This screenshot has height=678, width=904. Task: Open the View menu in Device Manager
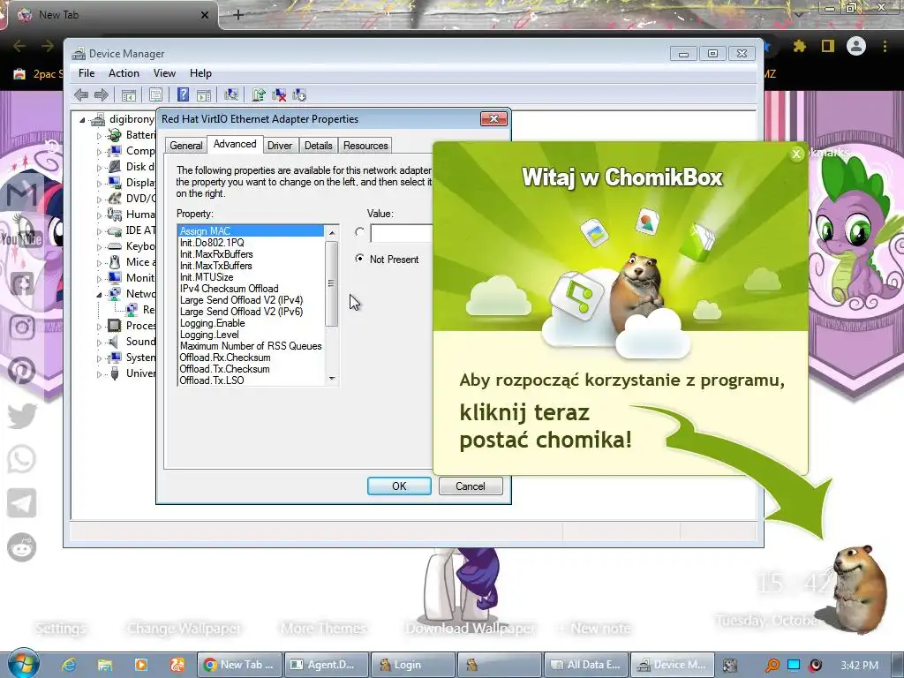(x=164, y=73)
